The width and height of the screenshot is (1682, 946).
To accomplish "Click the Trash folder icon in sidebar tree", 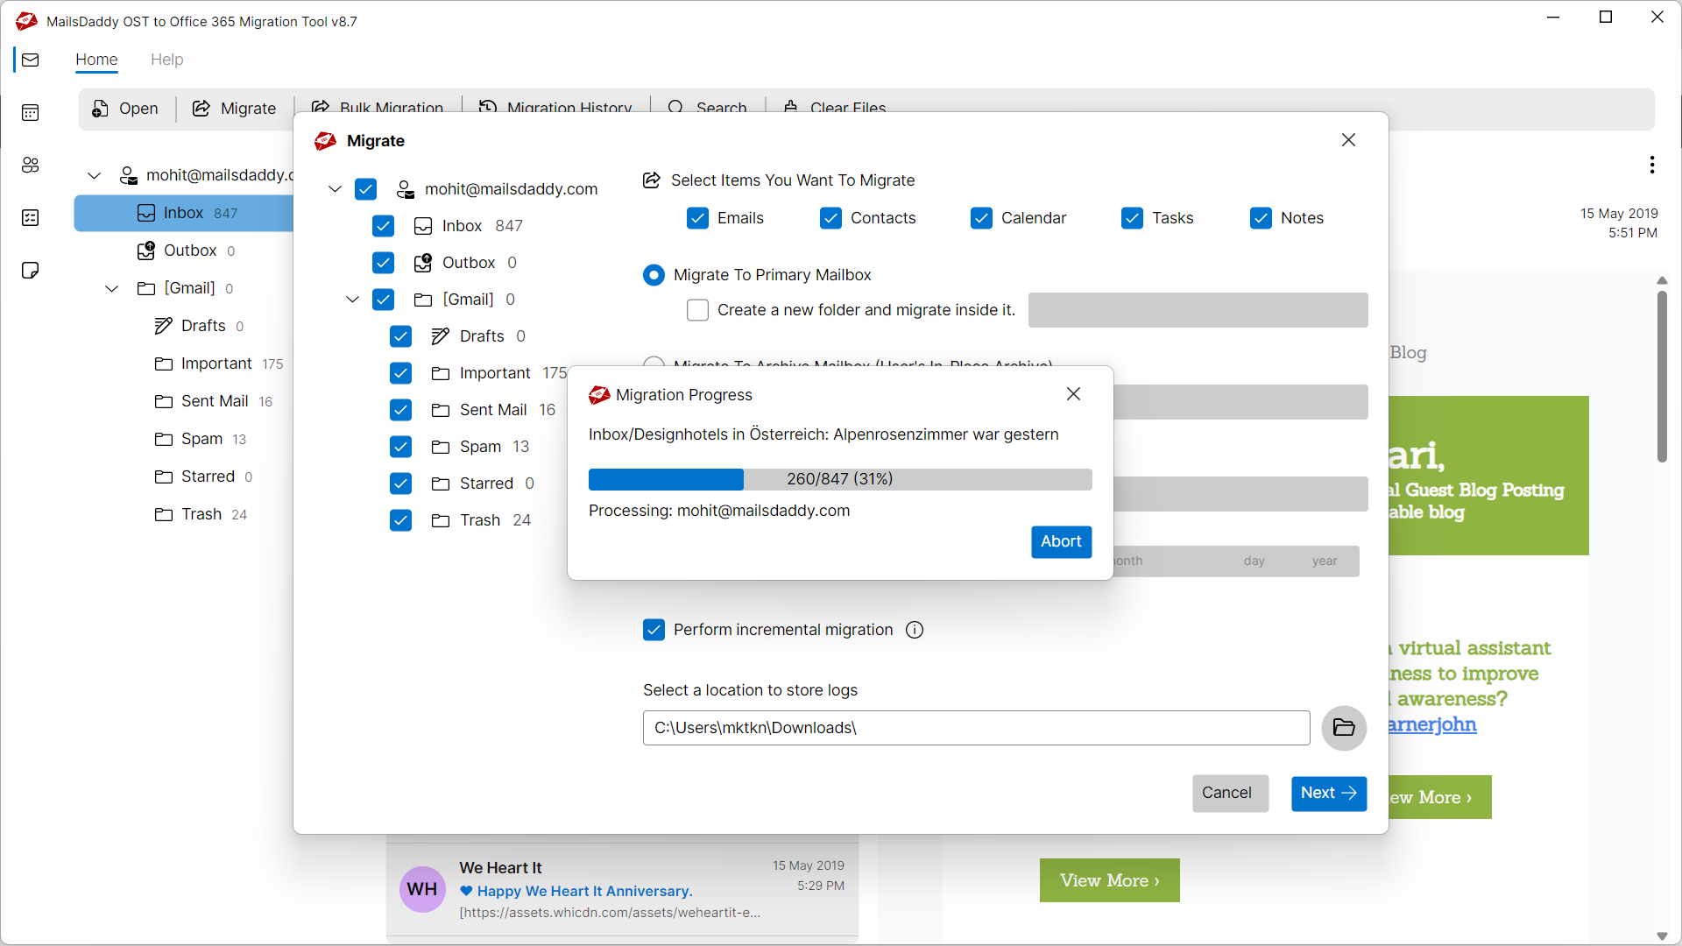I will click(x=164, y=514).
